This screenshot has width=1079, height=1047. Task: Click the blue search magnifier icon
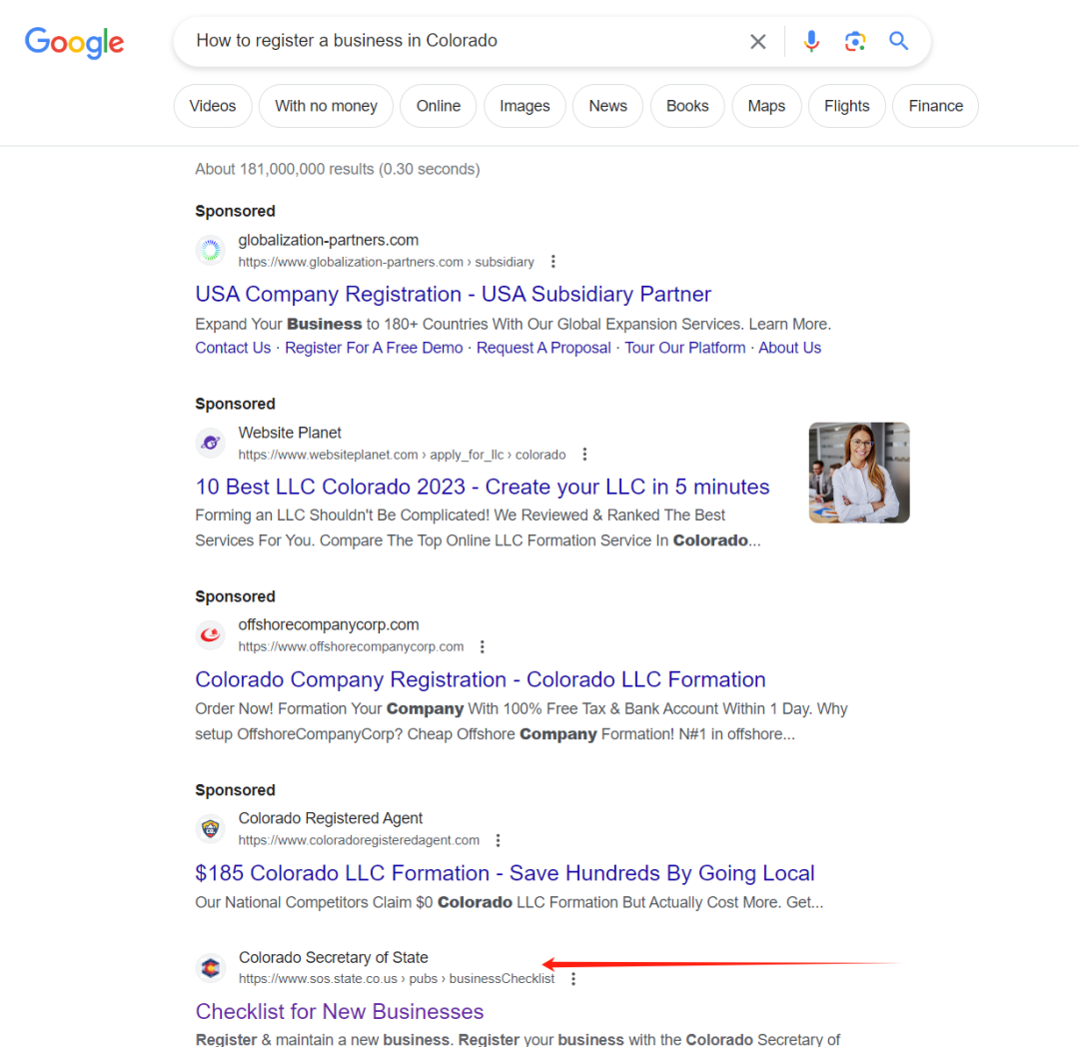[x=899, y=41]
